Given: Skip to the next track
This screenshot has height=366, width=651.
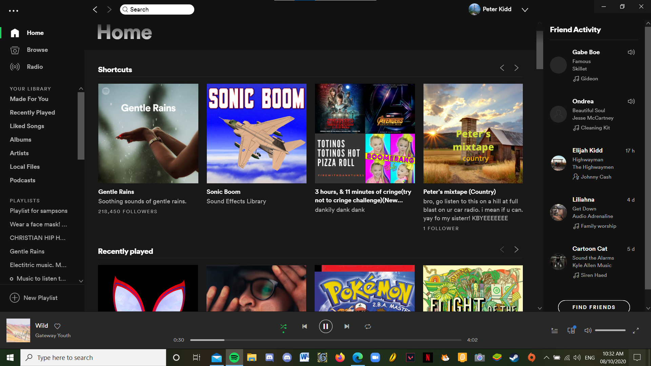Looking at the screenshot, I should [x=347, y=326].
